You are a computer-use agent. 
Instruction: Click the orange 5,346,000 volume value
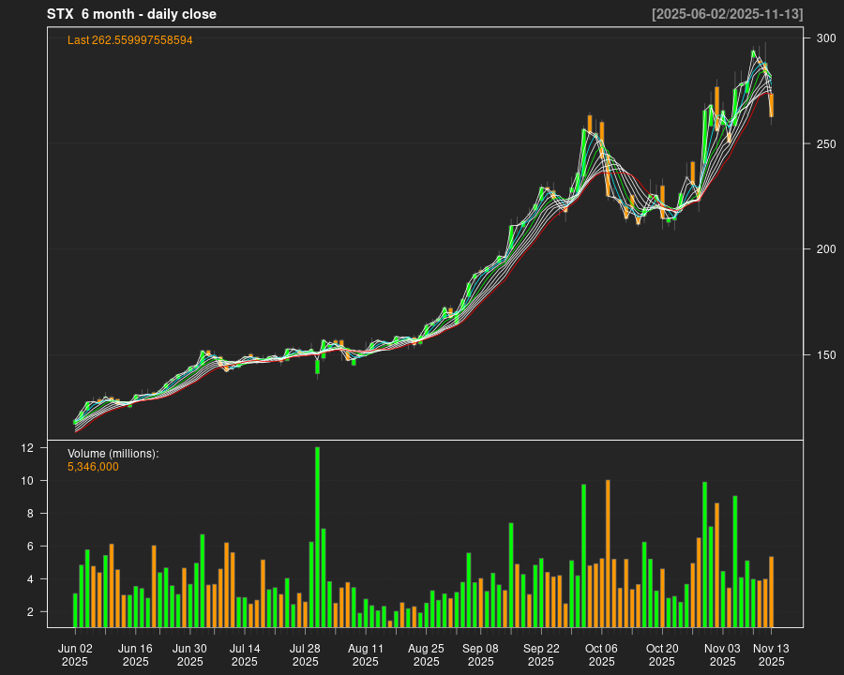[x=92, y=466]
